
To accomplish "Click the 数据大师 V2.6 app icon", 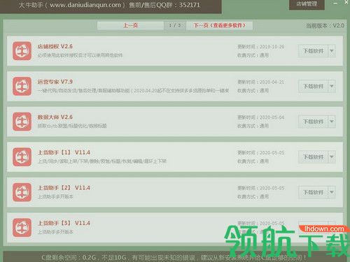I will (22, 122).
